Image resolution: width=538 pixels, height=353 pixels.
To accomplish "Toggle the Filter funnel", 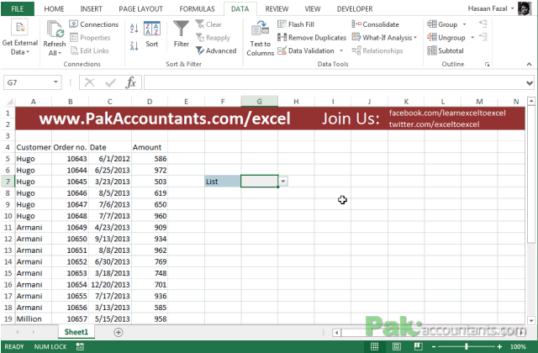I will click(x=182, y=34).
